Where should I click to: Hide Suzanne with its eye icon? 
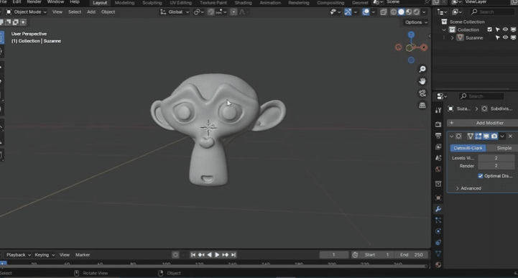505,37
